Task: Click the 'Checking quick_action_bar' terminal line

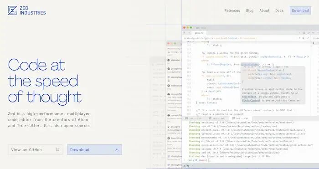Action: click(x=251, y=145)
